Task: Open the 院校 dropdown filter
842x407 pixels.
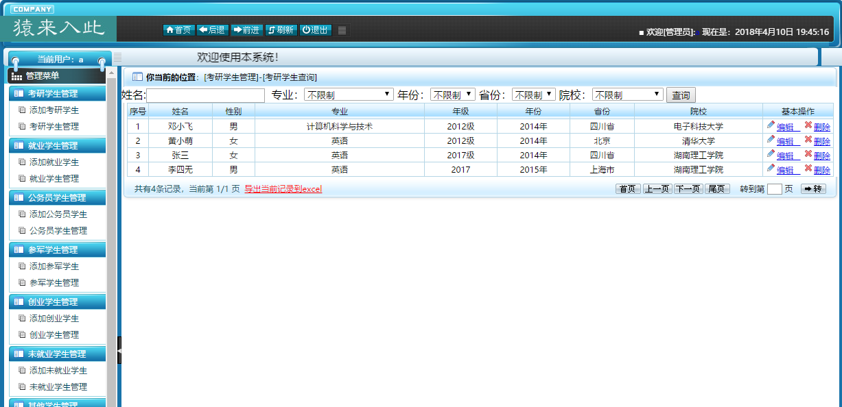Action: coord(628,95)
